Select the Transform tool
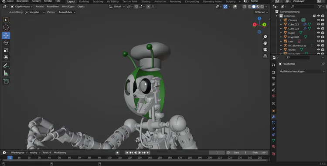The height and width of the screenshot is (166, 327). 6,57
